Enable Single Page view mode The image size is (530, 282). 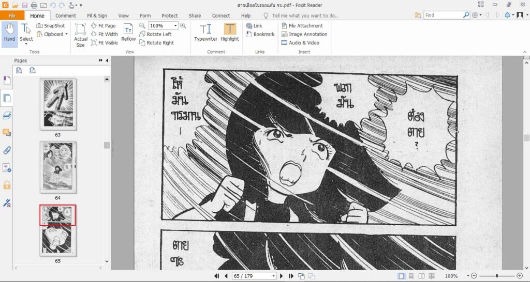pyautogui.click(x=401, y=276)
